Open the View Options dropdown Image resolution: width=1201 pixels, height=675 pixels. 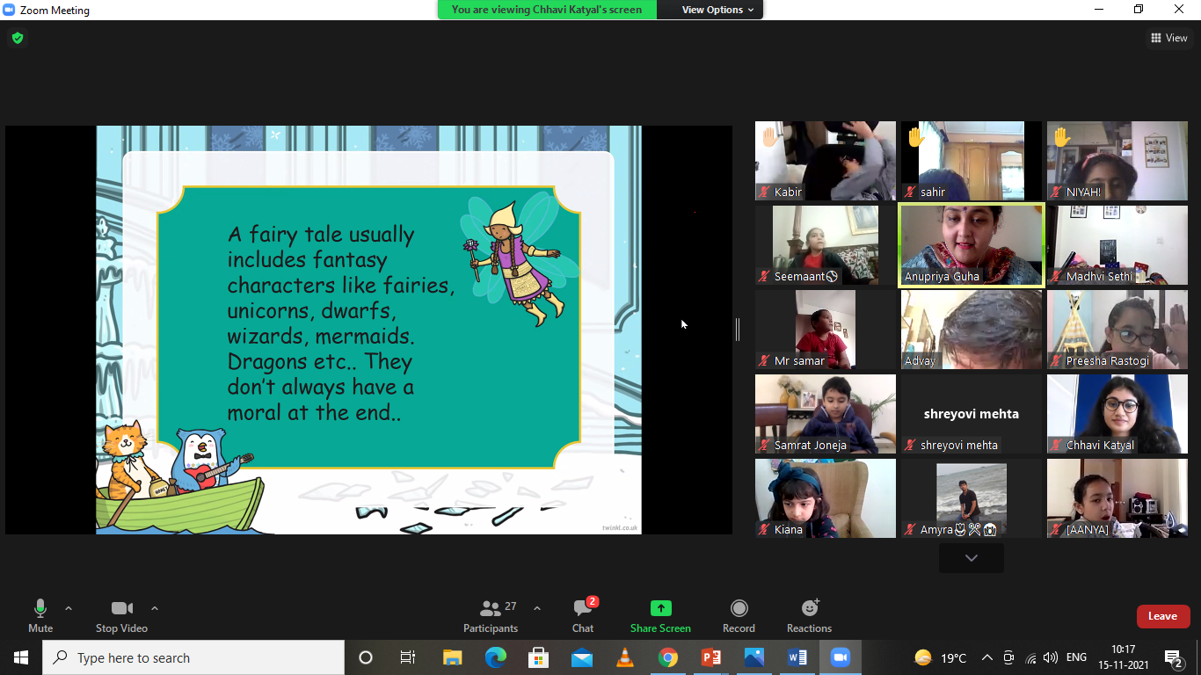coord(717,10)
